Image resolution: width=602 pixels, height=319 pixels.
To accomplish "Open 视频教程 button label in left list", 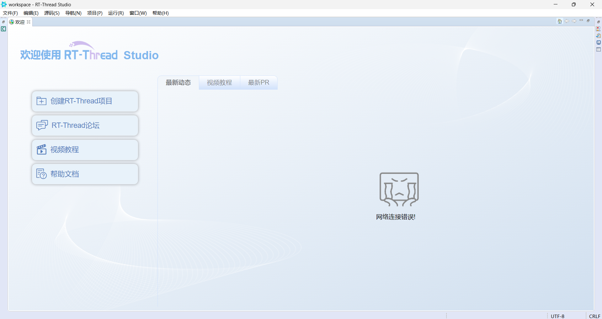I will (65, 149).
